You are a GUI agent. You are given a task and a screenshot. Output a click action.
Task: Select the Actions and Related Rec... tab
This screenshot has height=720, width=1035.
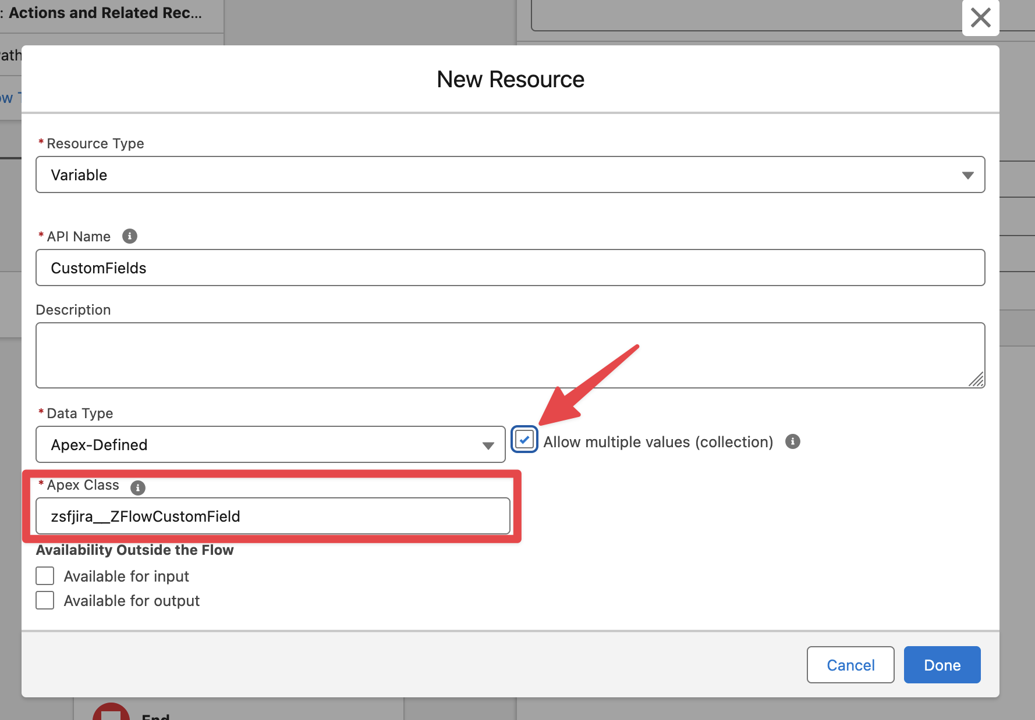(105, 13)
